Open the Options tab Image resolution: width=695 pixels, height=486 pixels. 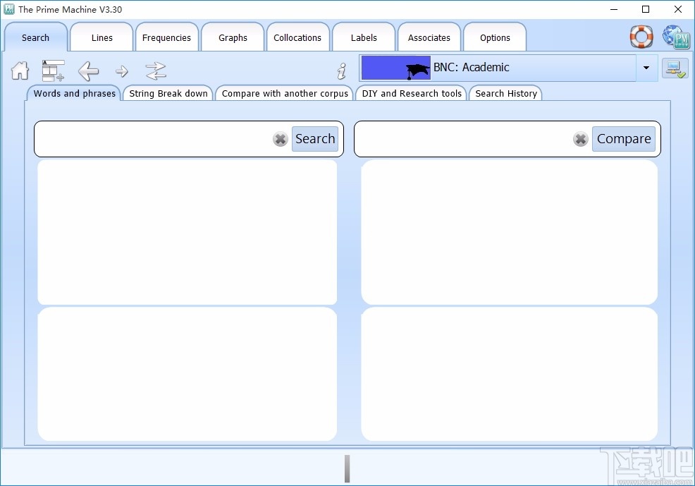tap(495, 37)
